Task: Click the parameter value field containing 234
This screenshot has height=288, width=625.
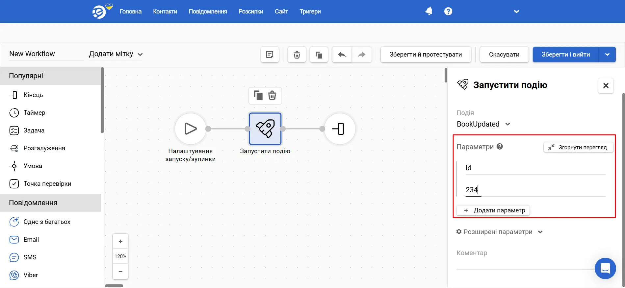Action: 535,190
